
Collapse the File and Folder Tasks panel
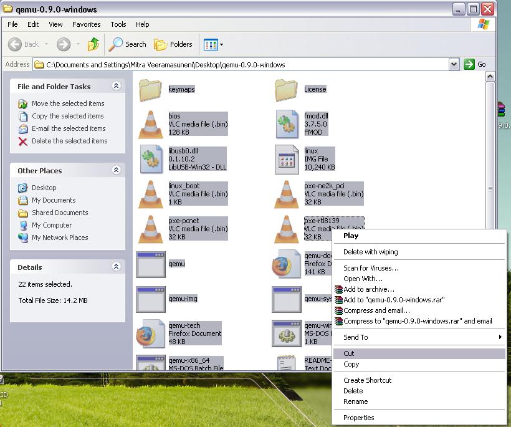(x=116, y=86)
